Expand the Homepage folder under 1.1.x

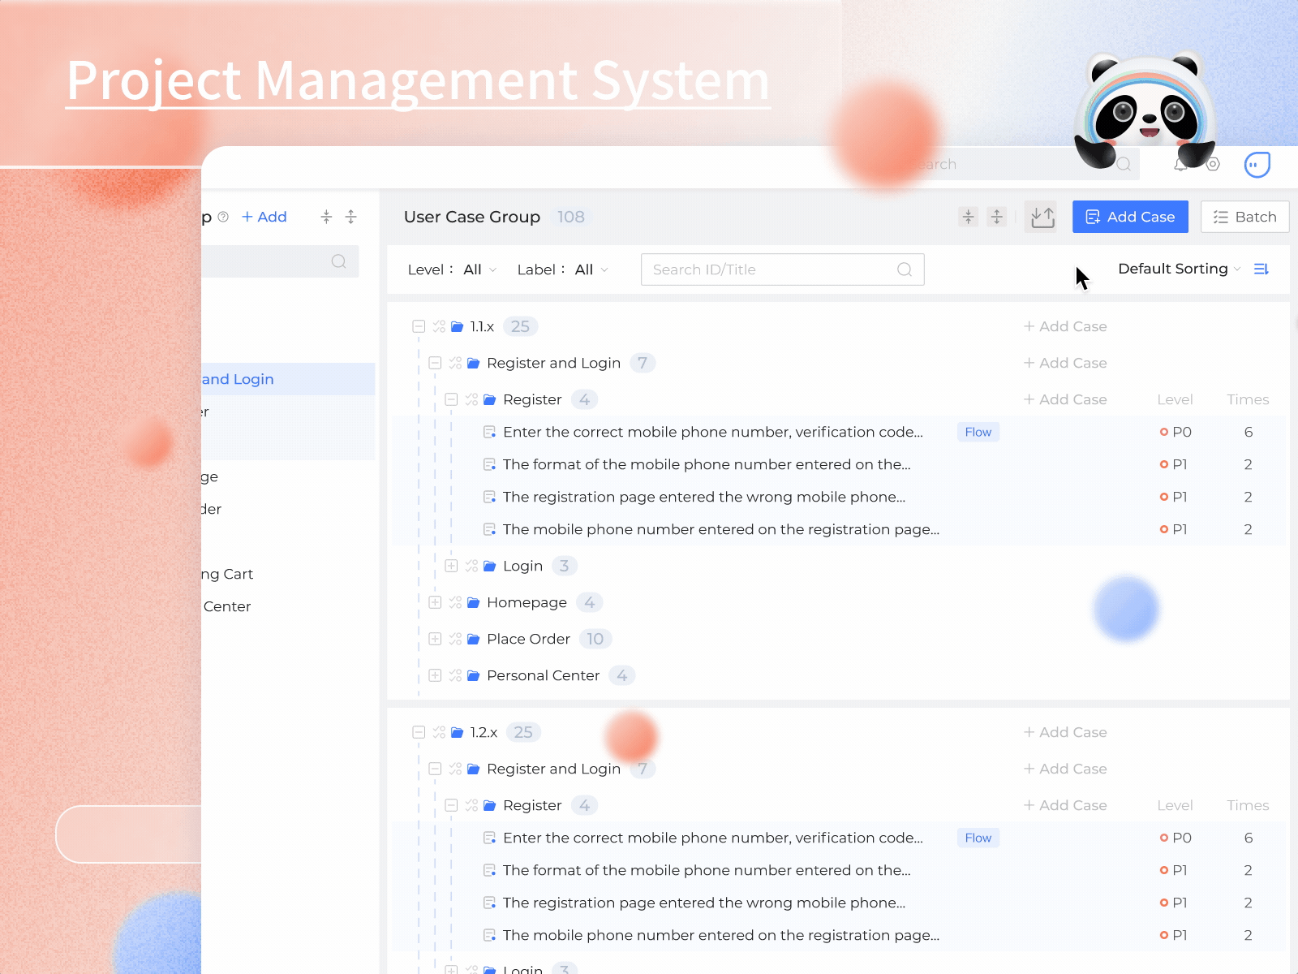(435, 602)
